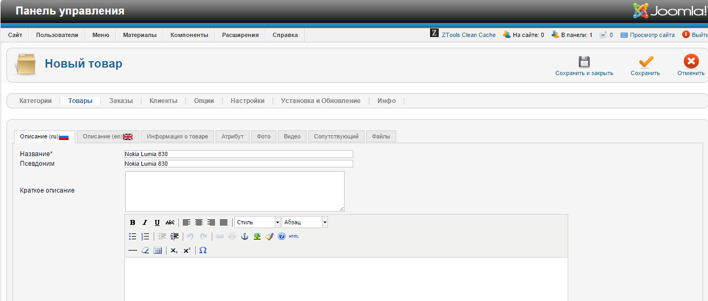708x301 pixels.
Task: Switch to the Атрибут tab
Action: click(232, 136)
